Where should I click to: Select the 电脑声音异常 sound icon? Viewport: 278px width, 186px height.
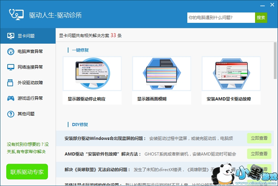(11, 52)
